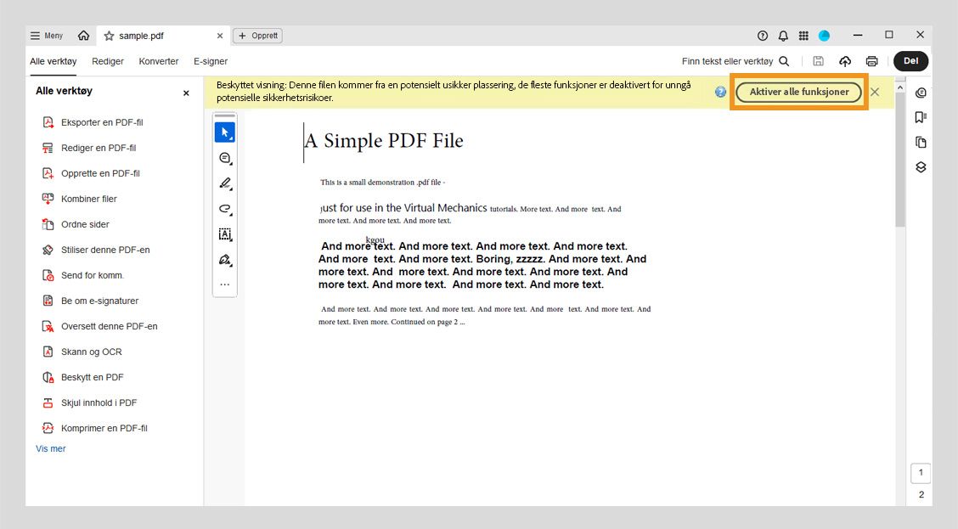Go to the Home icon

pos(84,36)
